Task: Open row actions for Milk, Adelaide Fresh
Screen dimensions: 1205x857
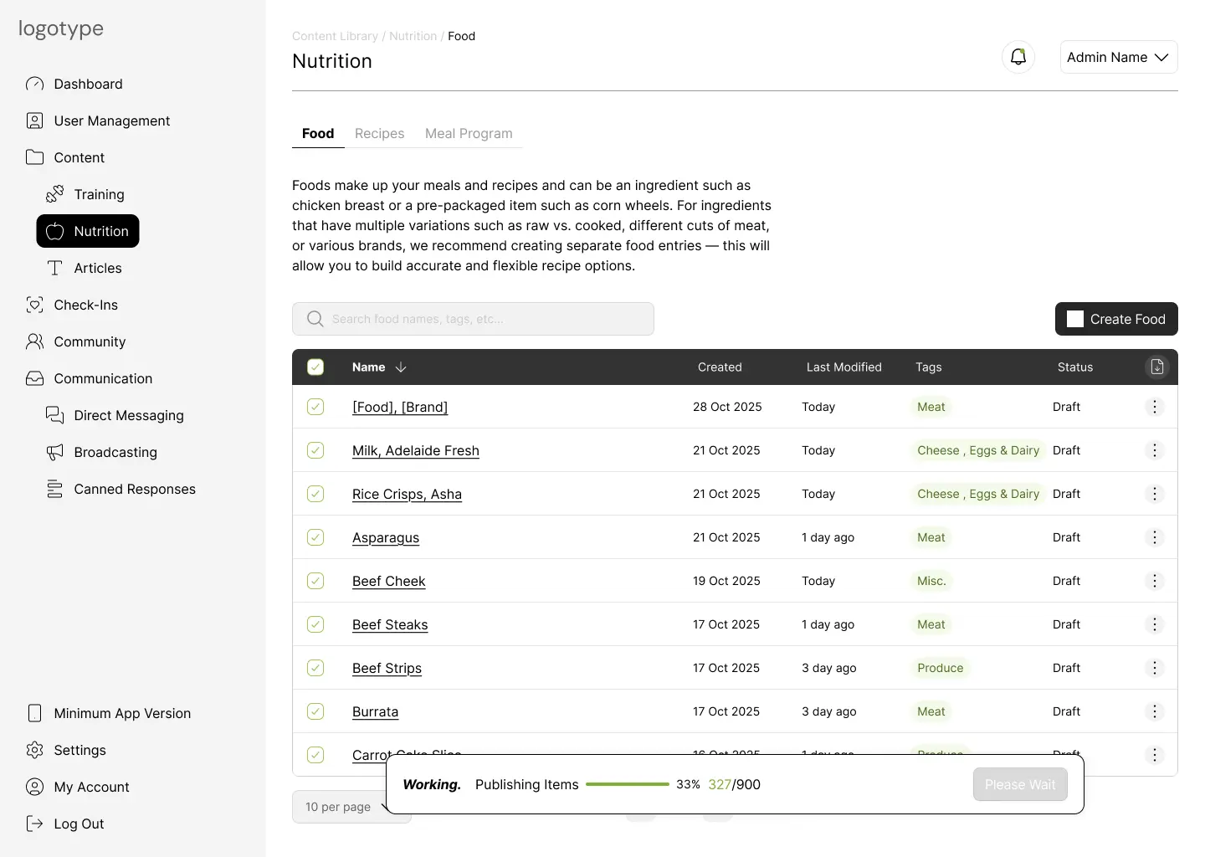Action: (1155, 450)
